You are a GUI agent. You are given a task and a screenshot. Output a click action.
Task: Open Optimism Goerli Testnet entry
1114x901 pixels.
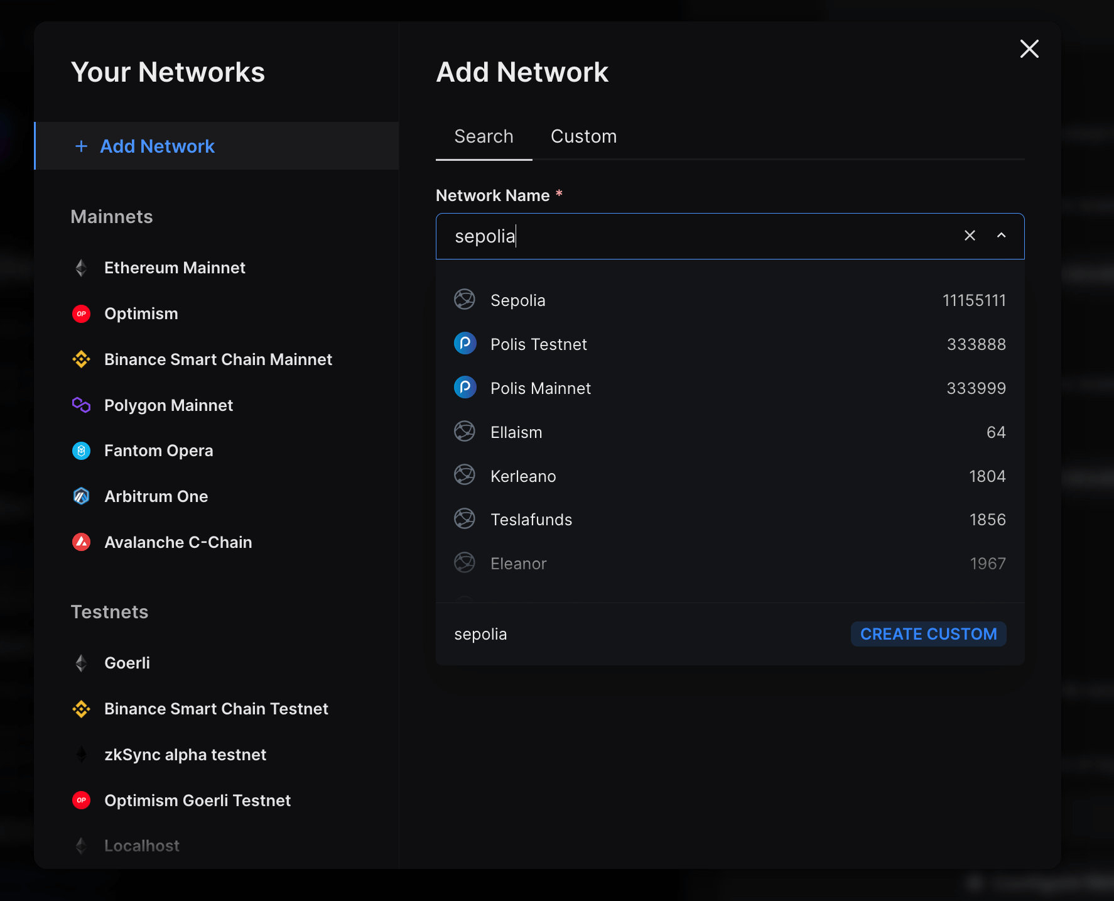[x=217, y=800]
